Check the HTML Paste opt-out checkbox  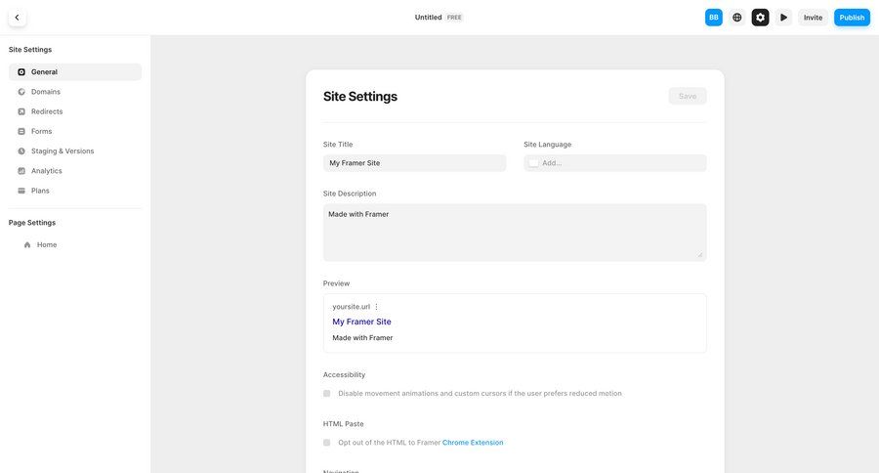click(x=327, y=443)
